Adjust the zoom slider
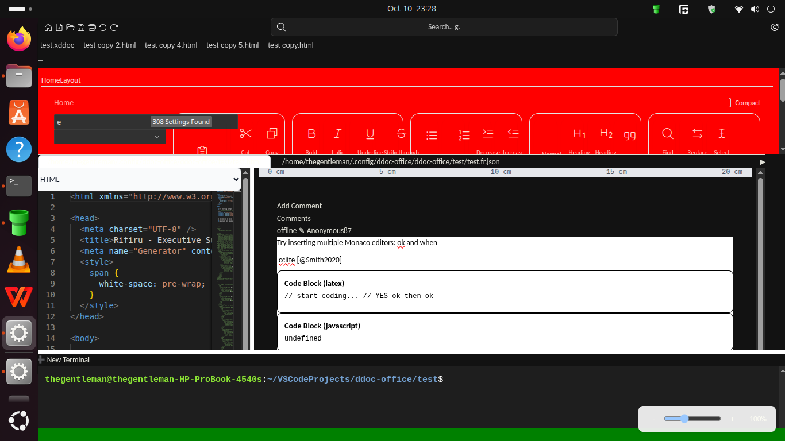Viewport: 785px width, 441px height. (x=684, y=419)
